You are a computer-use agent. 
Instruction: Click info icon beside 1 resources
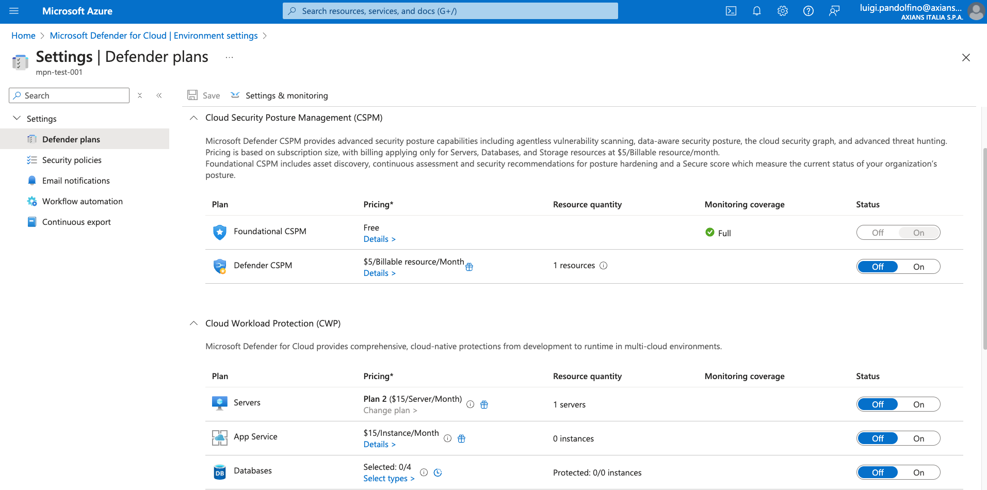pyautogui.click(x=603, y=266)
